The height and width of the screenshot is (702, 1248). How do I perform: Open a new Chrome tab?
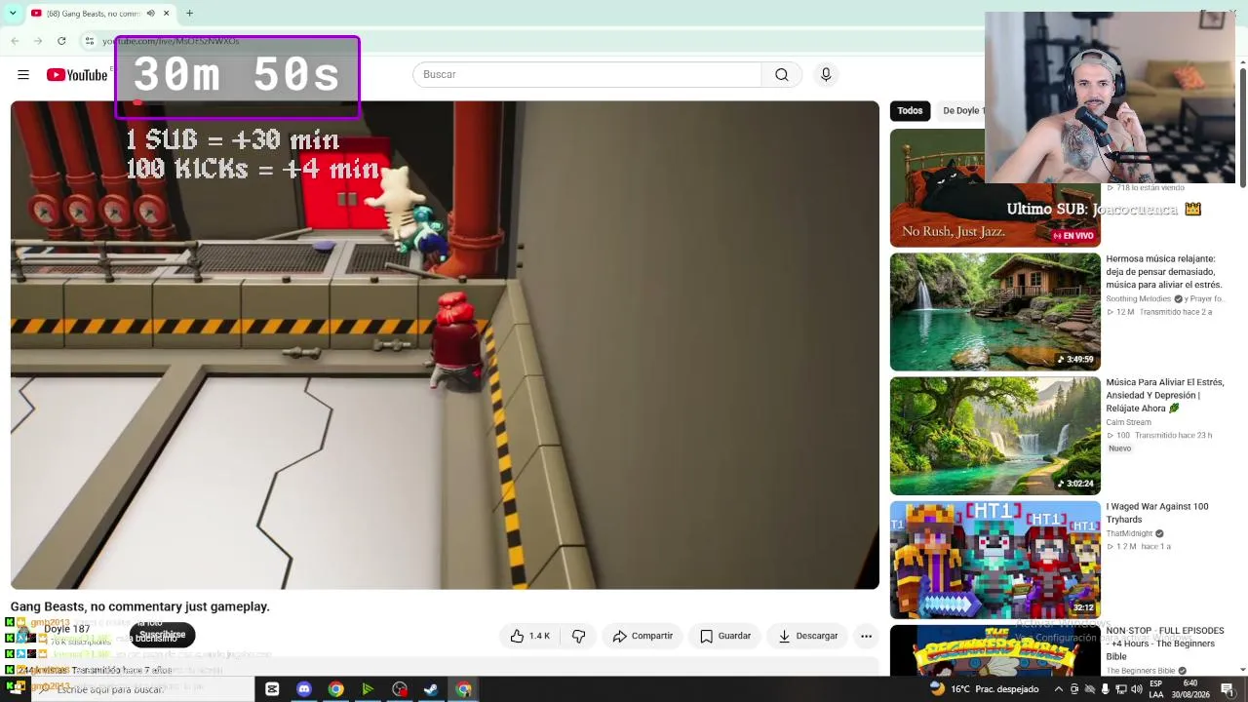[x=189, y=14]
